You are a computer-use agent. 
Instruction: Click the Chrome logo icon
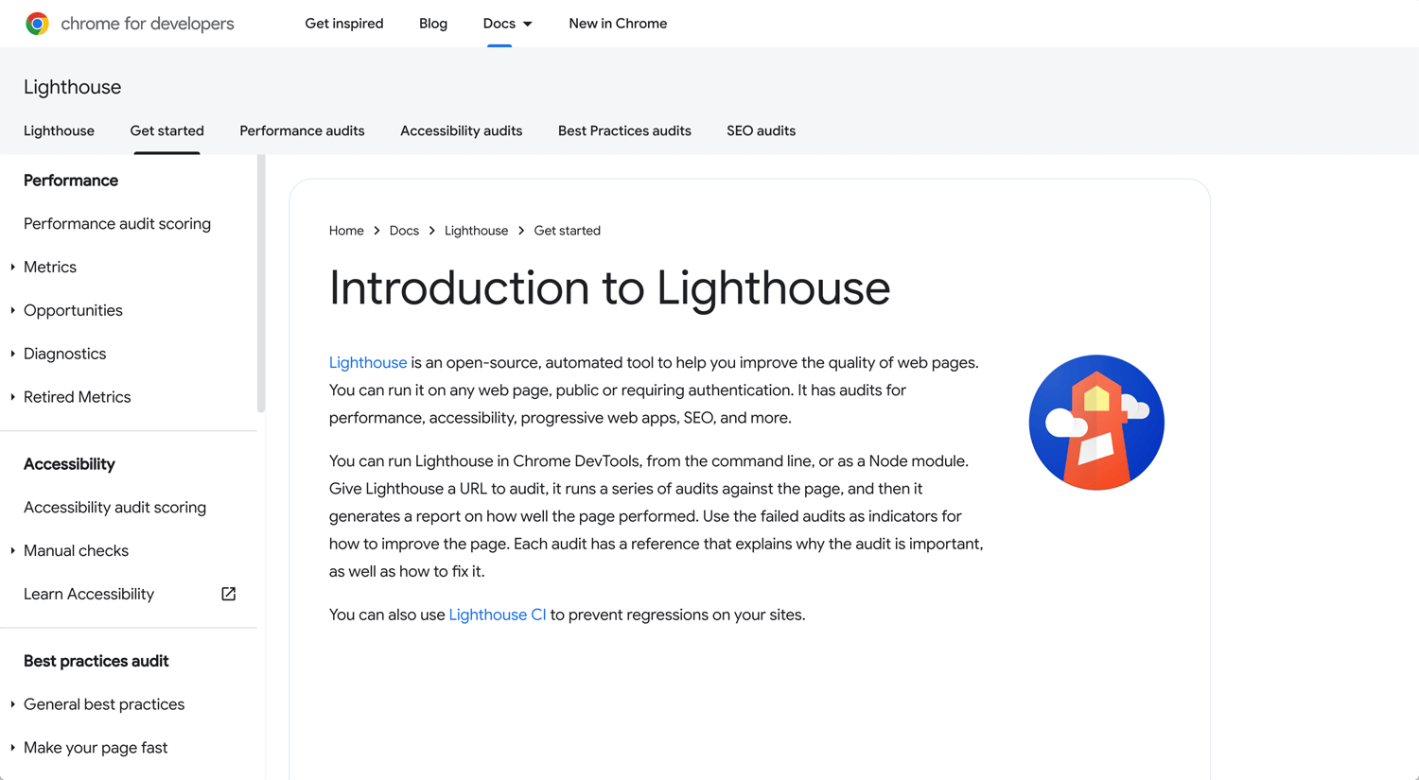tap(37, 24)
